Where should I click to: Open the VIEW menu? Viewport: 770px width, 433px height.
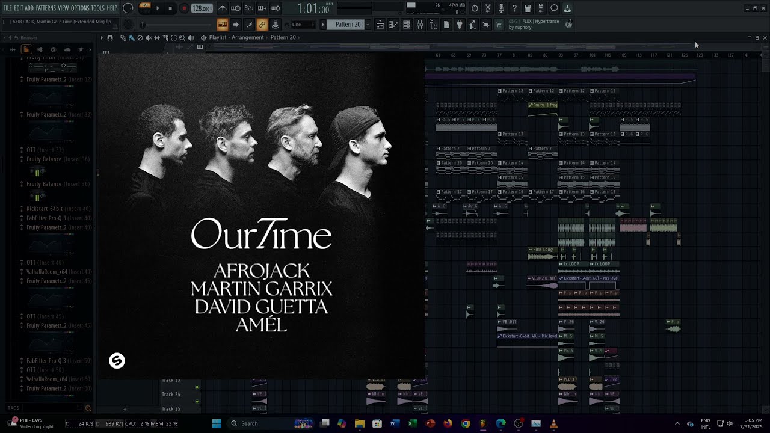tap(63, 8)
